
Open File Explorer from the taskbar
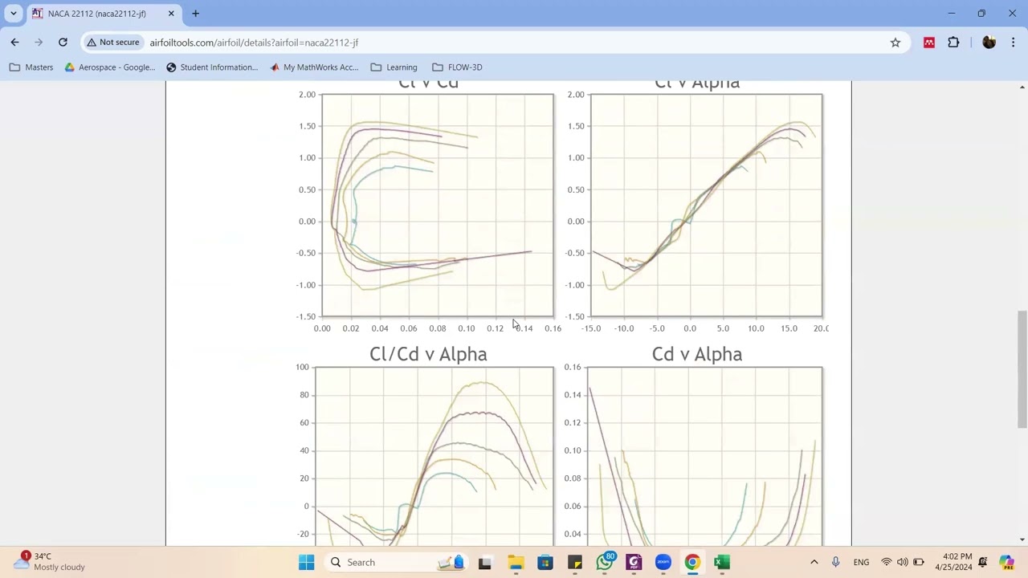click(515, 563)
